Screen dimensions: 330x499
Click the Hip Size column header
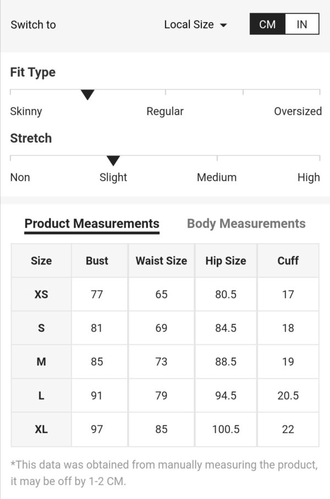coord(226,261)
